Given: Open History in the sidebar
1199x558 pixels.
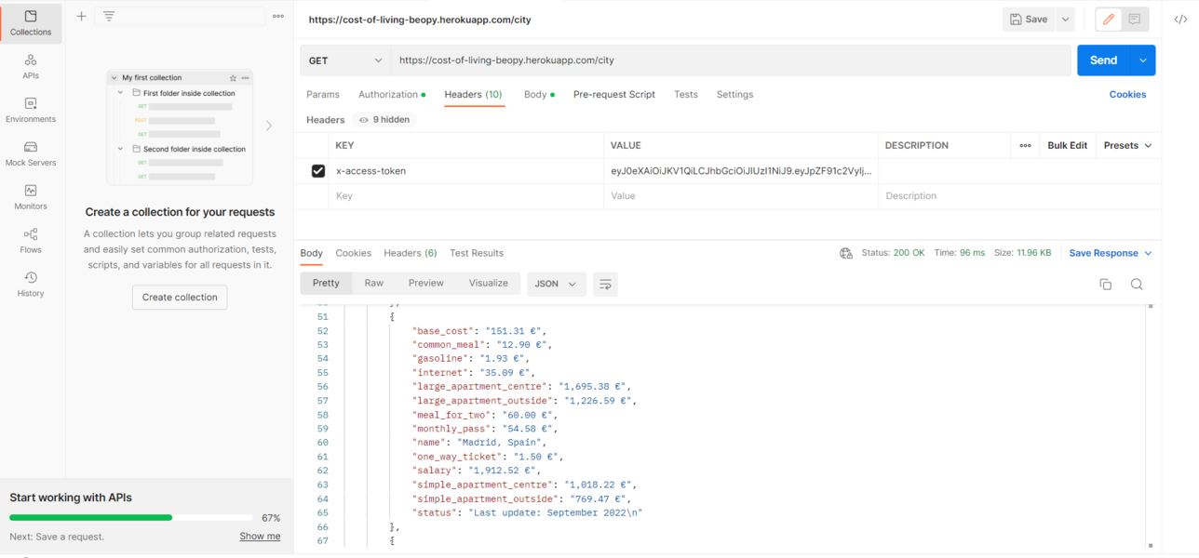Looking at the screenshot, I should (31, 284).
